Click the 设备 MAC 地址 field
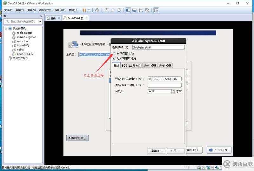Image resolution: width=254 pixels, height=171 pixels. point(164,79)
